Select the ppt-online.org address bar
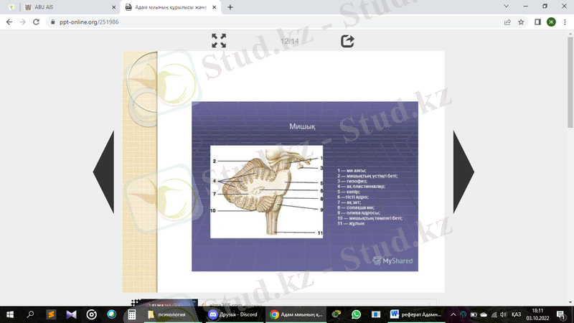 click(275, 22)
